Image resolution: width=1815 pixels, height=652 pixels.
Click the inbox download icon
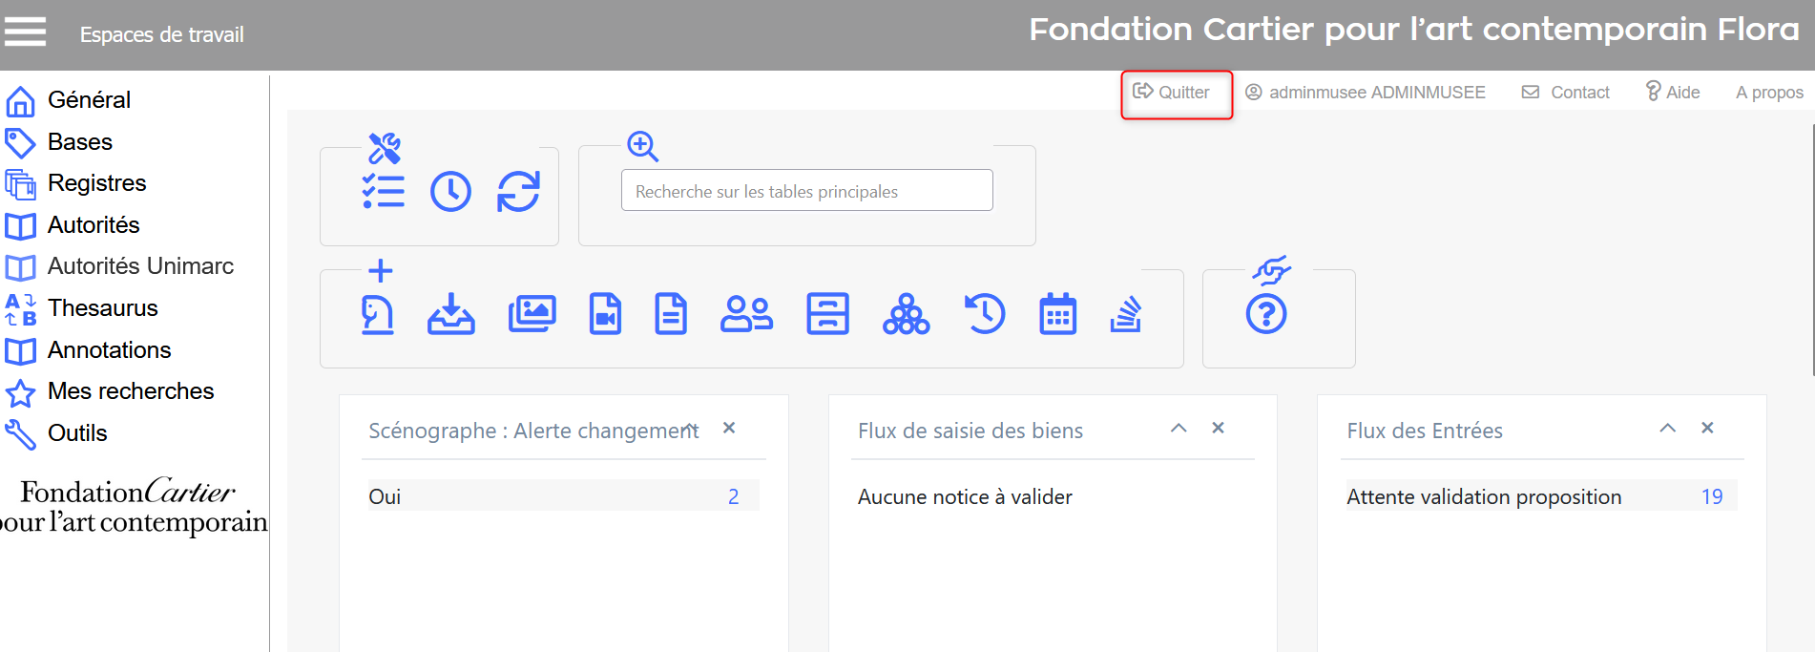point(451,314)
